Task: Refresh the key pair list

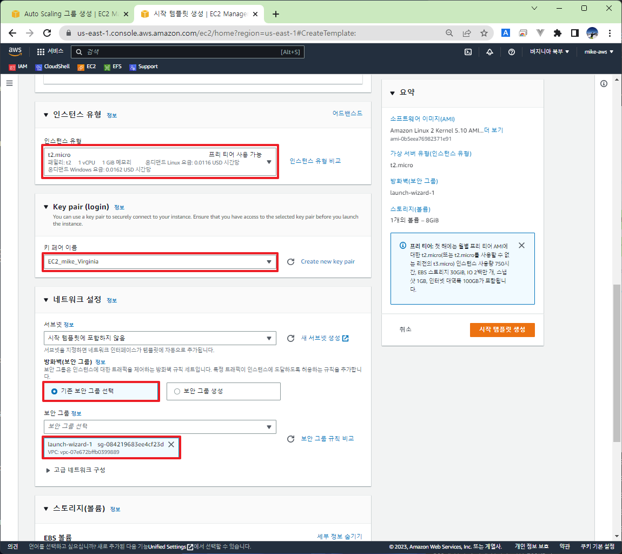Action: [x=291, y=262]
